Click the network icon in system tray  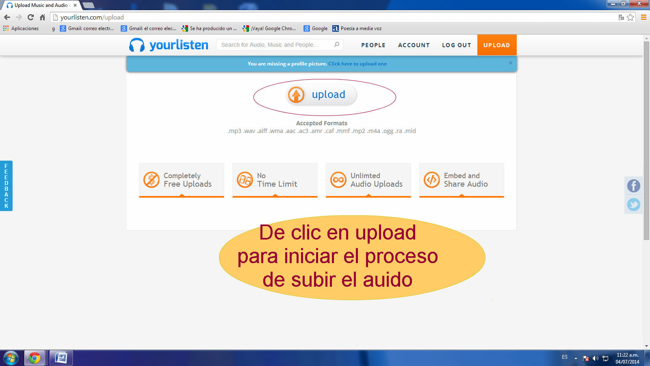click(x=605, y=358)
